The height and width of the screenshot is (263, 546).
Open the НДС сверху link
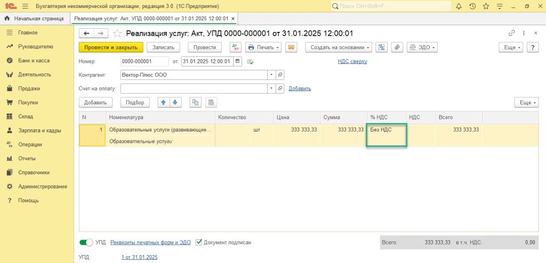(352, 61)
